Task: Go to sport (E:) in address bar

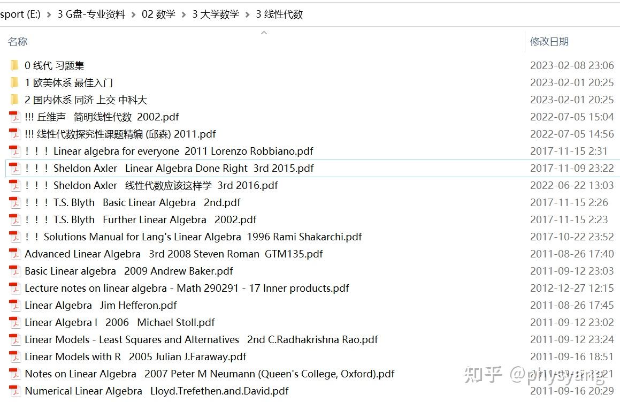Action: tap(20, 14)
